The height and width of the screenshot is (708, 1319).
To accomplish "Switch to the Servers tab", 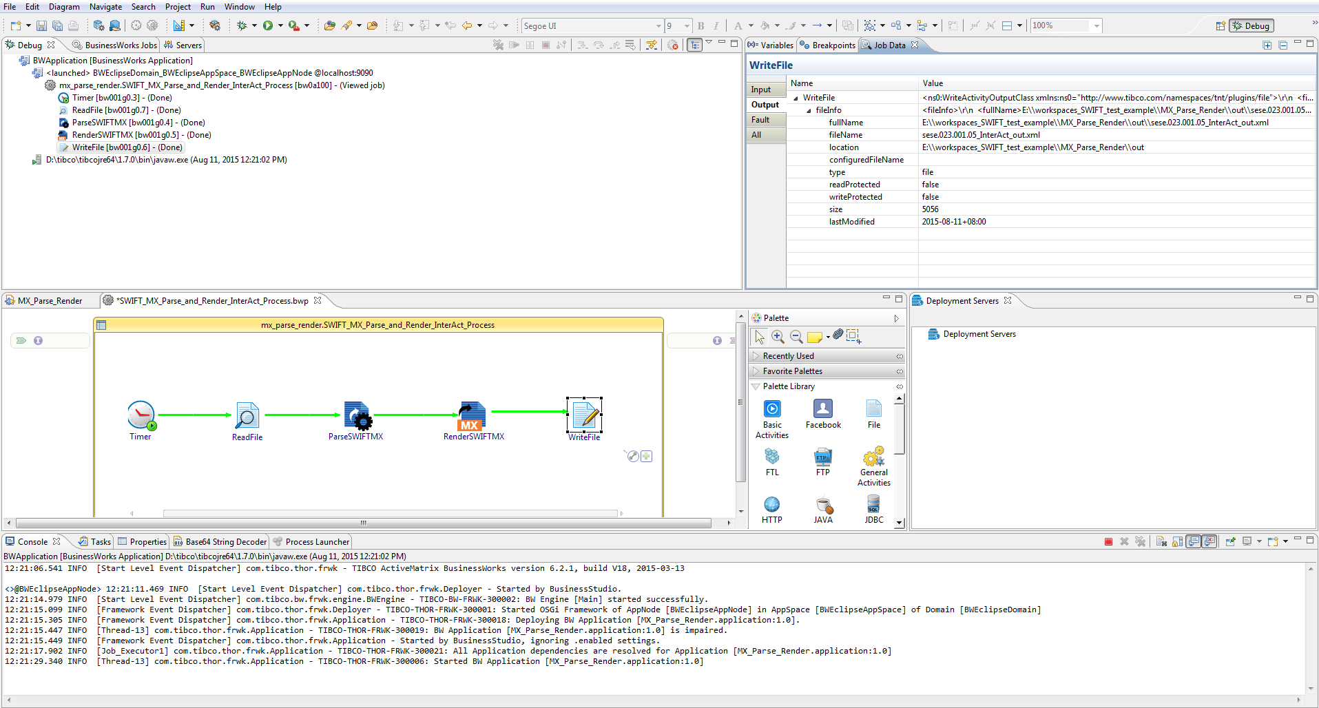I will pos(183,45).
